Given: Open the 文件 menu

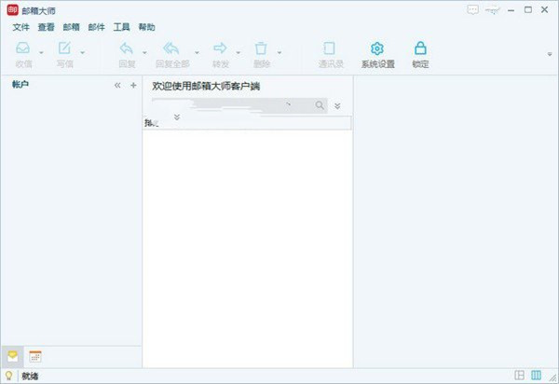Looking at the screenshot, I should click(x=21, y=28).
